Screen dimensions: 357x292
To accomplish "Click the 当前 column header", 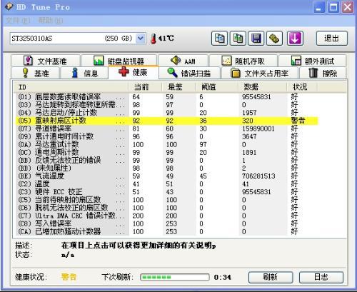I will click(x=145, y=87).
